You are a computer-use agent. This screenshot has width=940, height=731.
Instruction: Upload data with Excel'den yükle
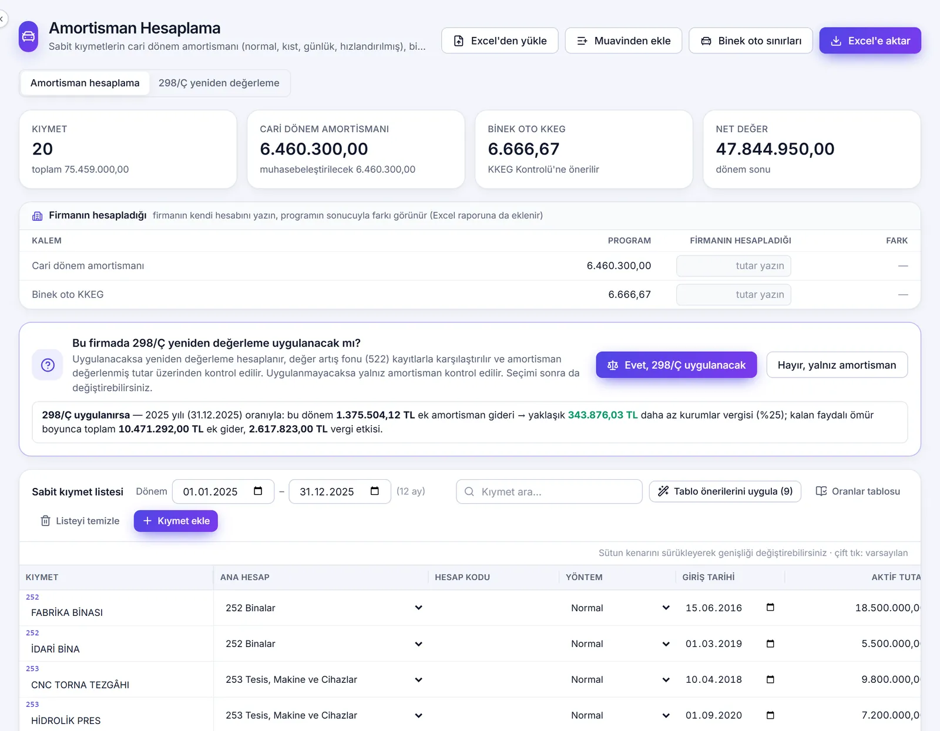(x=500, y=41)
